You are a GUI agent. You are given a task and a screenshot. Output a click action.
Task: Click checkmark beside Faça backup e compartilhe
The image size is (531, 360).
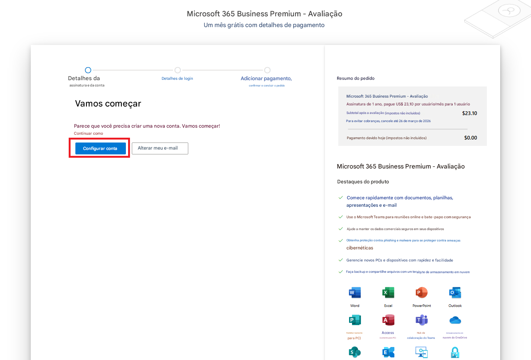[x=341, y=272]
